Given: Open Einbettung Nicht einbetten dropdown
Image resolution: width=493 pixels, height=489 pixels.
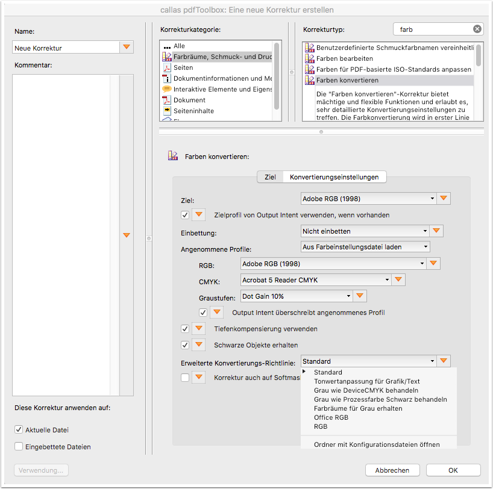Looking at the screenshot, I should pos(365,231).
